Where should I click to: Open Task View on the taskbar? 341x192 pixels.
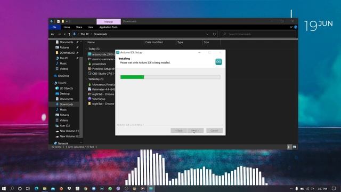coord(28,188)
